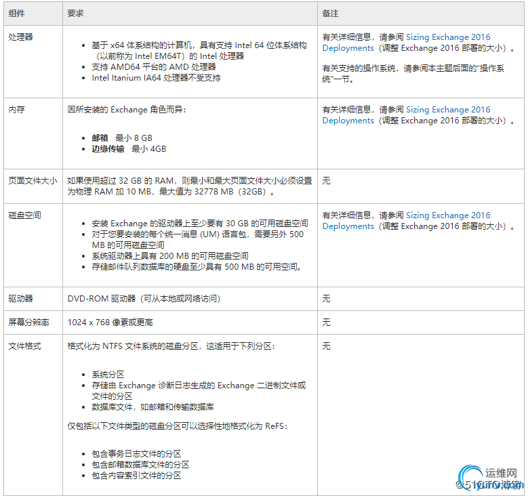Click bullet 包含事务日志文件的分区
Image resolution: width=528 pixels, height=496 pixels.
tap(136, 453)
